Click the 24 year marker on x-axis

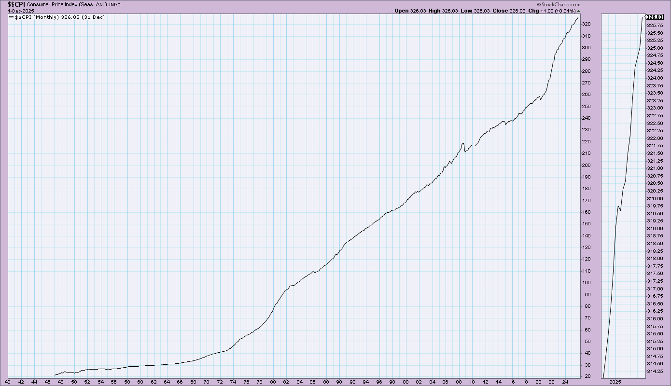563,382
